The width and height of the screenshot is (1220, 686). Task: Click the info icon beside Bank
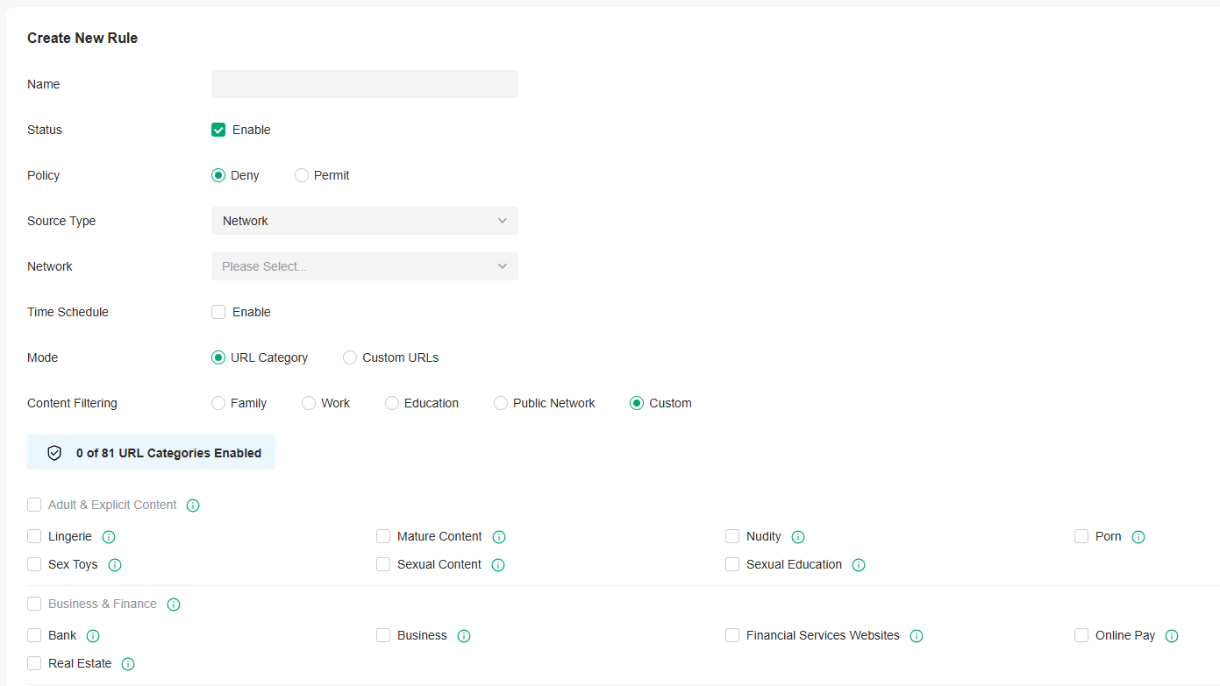[x=92, y=635]
